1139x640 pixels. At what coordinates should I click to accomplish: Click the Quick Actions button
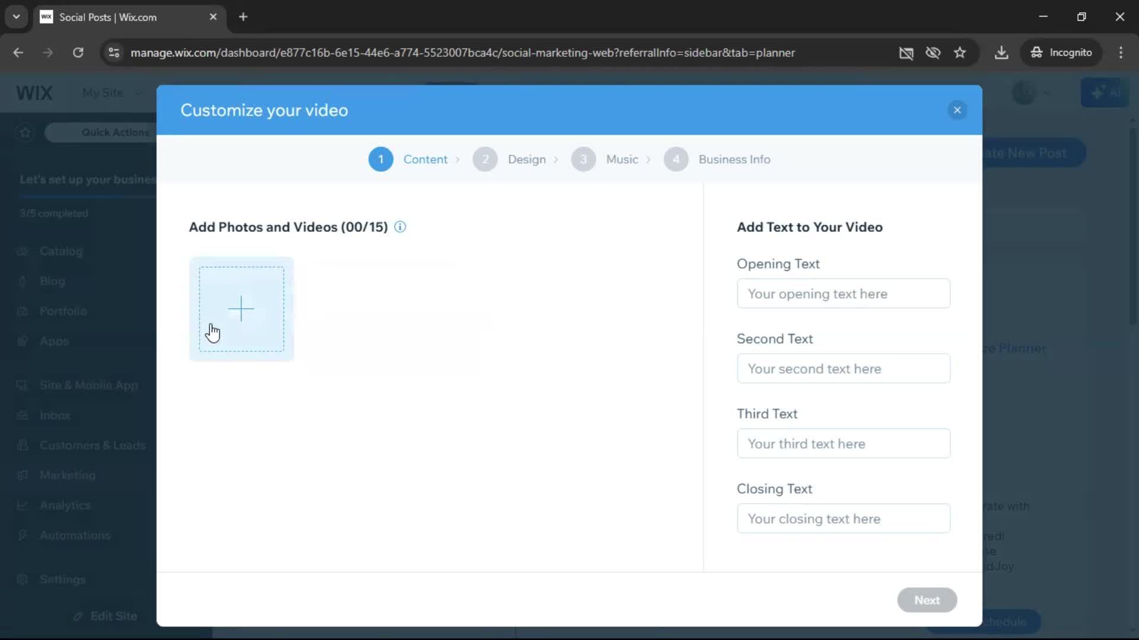click(x=101, y=132)
